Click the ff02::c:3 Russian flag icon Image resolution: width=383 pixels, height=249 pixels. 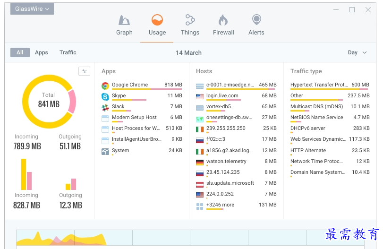pyautogui.click(x=200, y=140)
